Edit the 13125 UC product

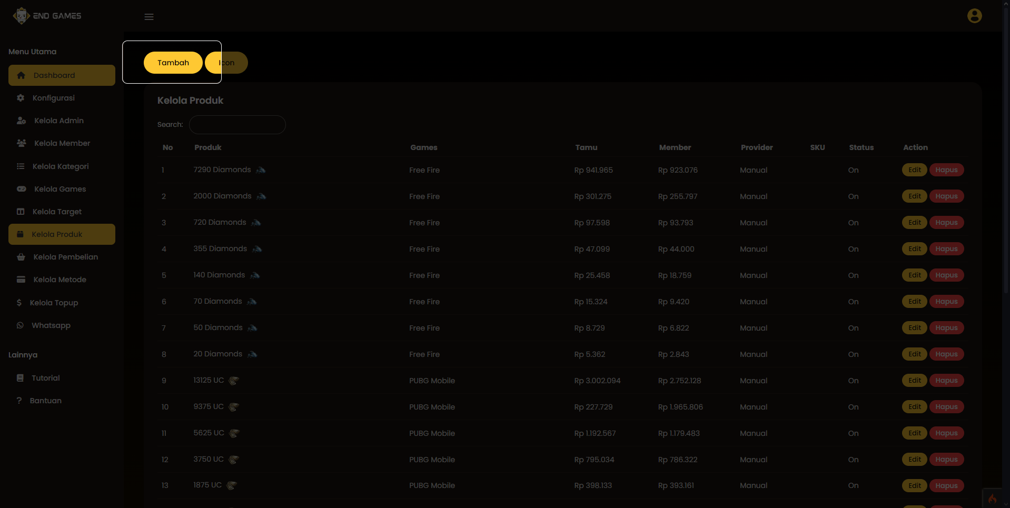coord(915,381)
